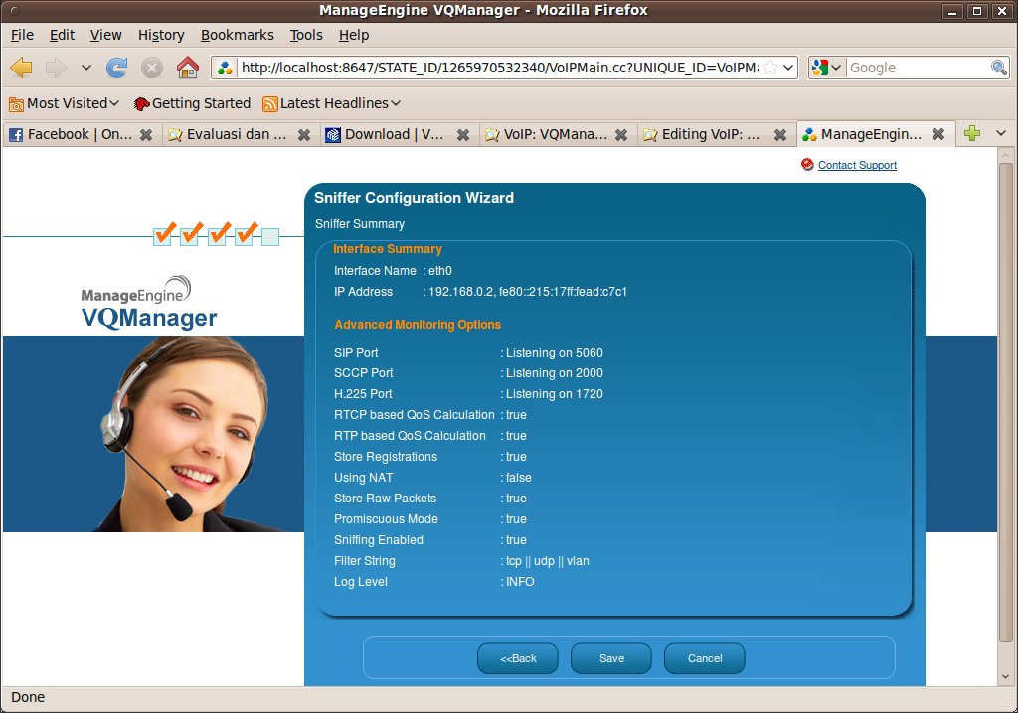This screenshot has width=1018, height=713.
Task: Close the ManageEngine tab
Action: pyautogui.click(x=938, y=134)
